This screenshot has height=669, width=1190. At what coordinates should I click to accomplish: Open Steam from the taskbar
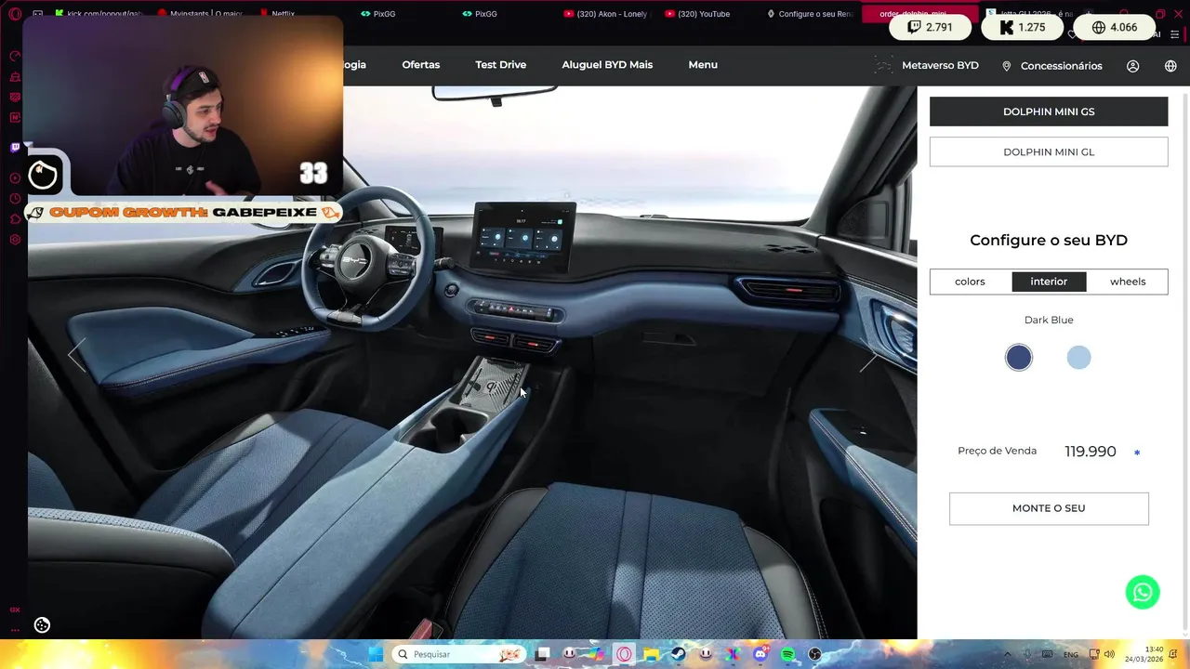tap(679, 654)
